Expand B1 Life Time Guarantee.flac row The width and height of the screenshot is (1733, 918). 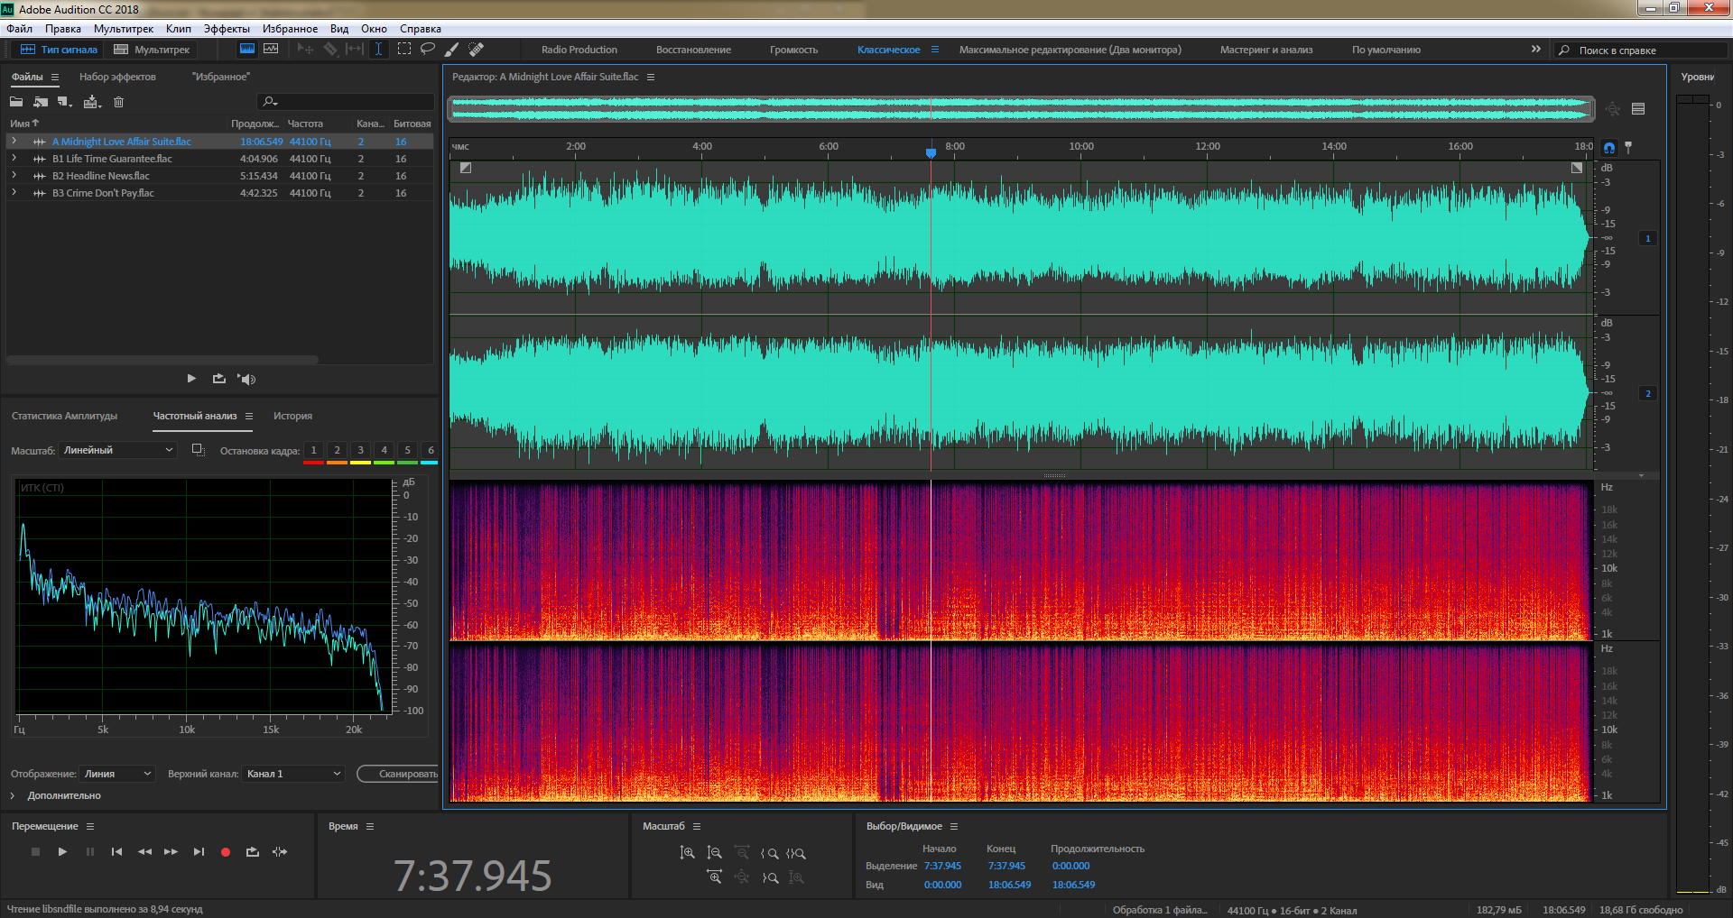point(14,159)
